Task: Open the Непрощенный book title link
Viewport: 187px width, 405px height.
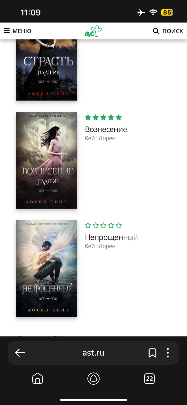Action: tap(111, 237)
